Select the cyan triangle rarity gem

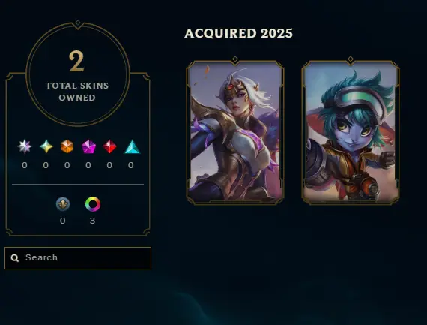coord(133,147)
